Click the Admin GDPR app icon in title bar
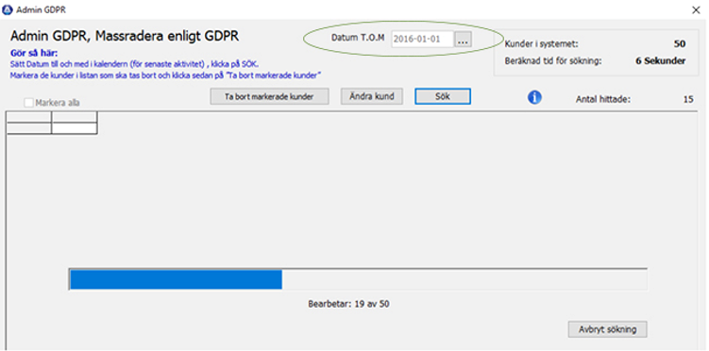The width and height of the screenshot is (709, 351). coord(7,9)
